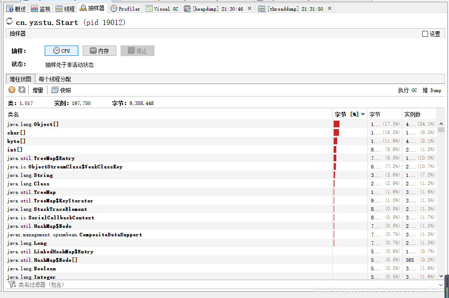This screenshot has height=298, width=449.
Task: Select the java.lang.String row
Action: 221,175
